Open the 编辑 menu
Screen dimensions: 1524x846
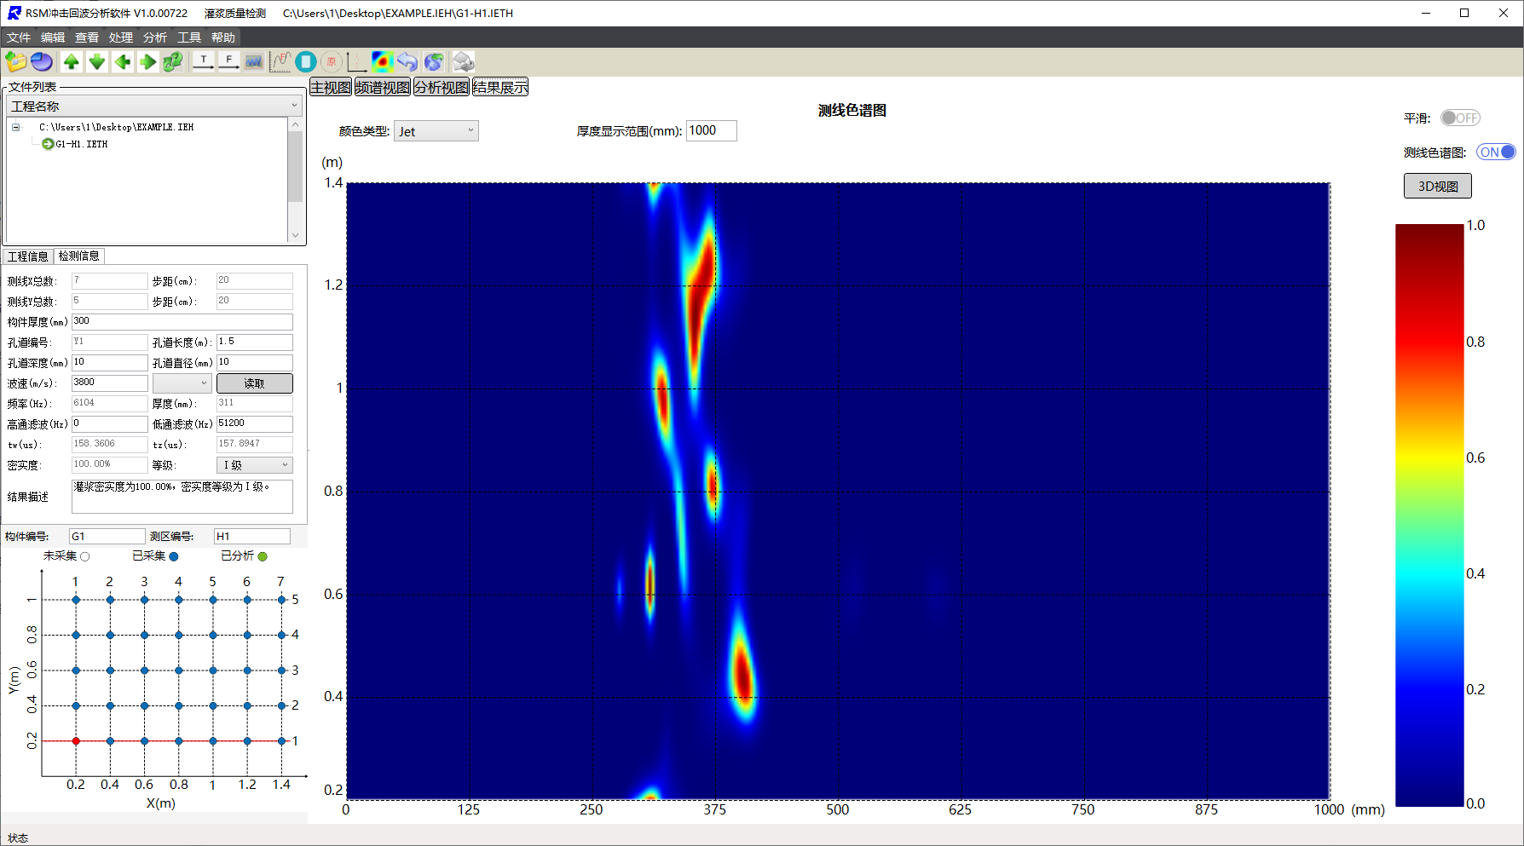click(x=53, y=37)
